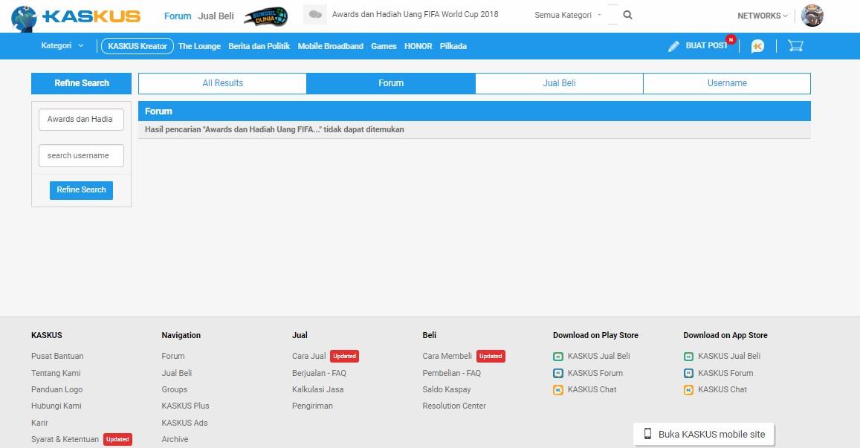Open the Archive footer link

coord(175,440)
